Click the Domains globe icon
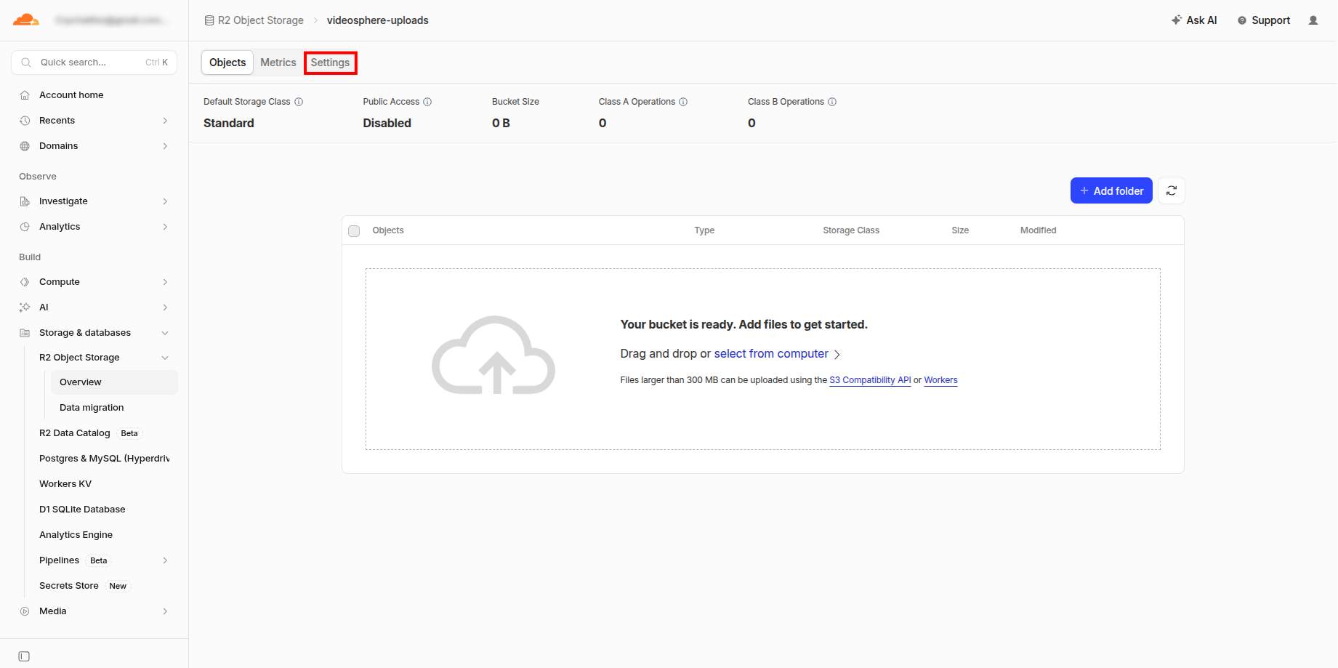Image resolution: width=1338 pixels, height=668 pixels. 25,146
